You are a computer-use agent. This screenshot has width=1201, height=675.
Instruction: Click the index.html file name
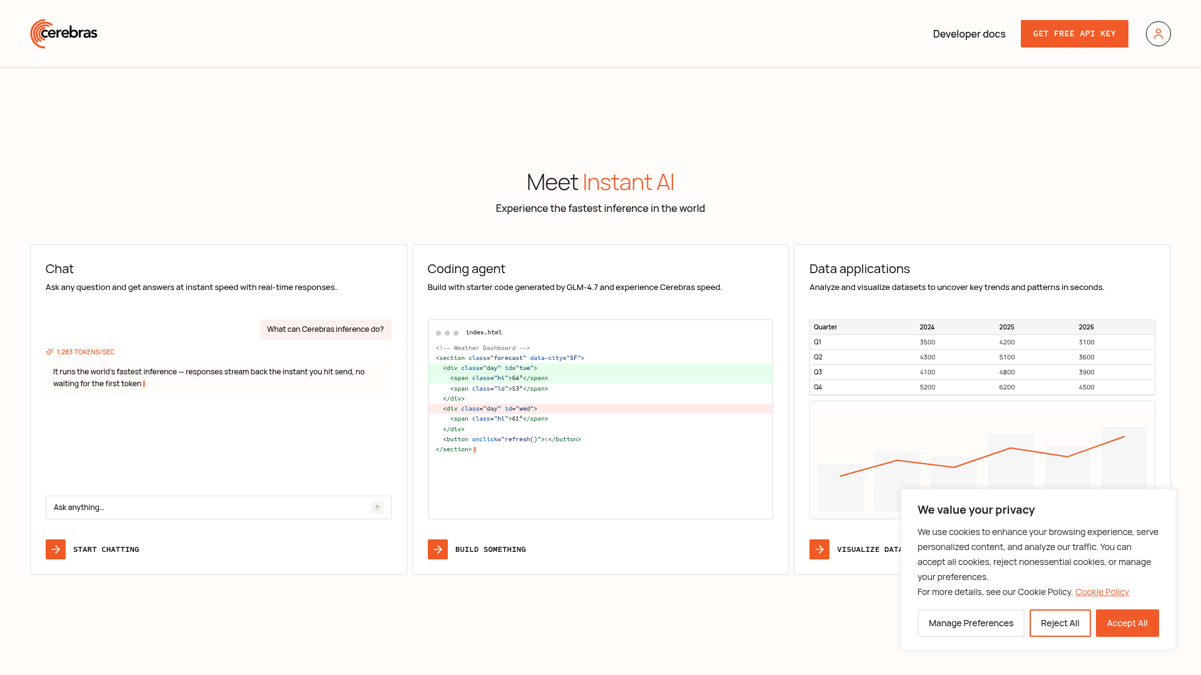pos(484,332)
